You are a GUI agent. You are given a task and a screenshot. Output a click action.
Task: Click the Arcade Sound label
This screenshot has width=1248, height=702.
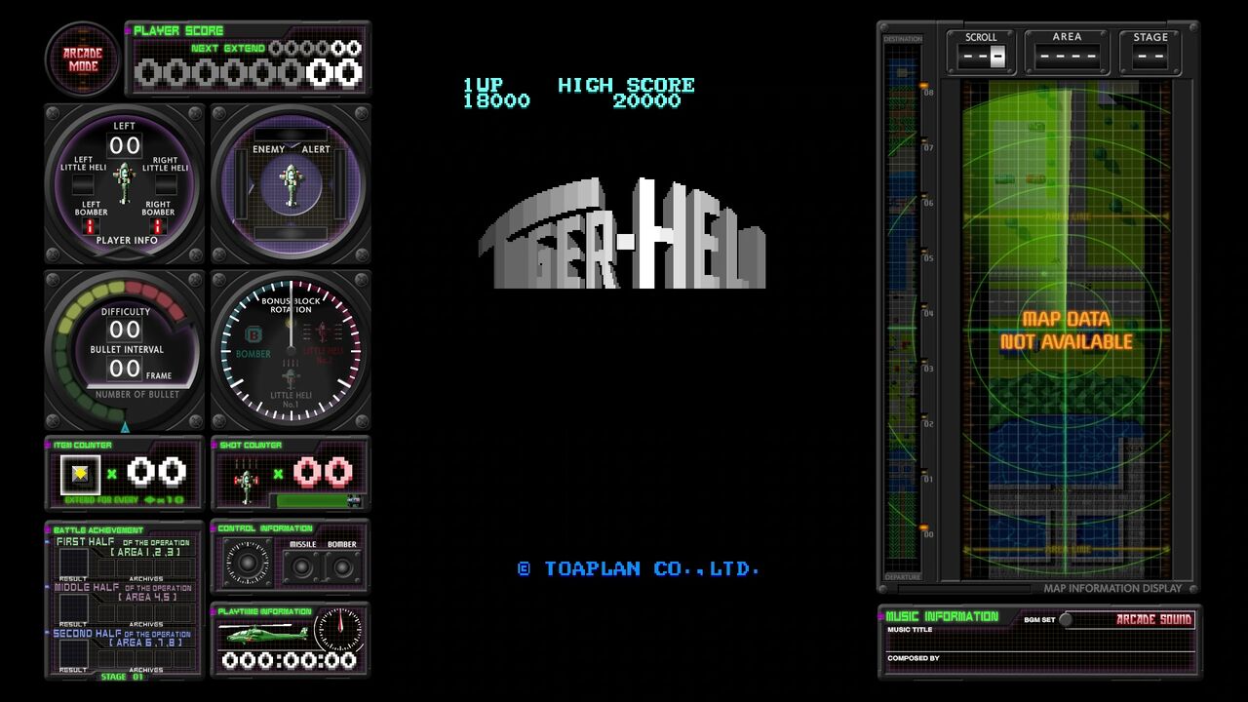point(1153,620)
